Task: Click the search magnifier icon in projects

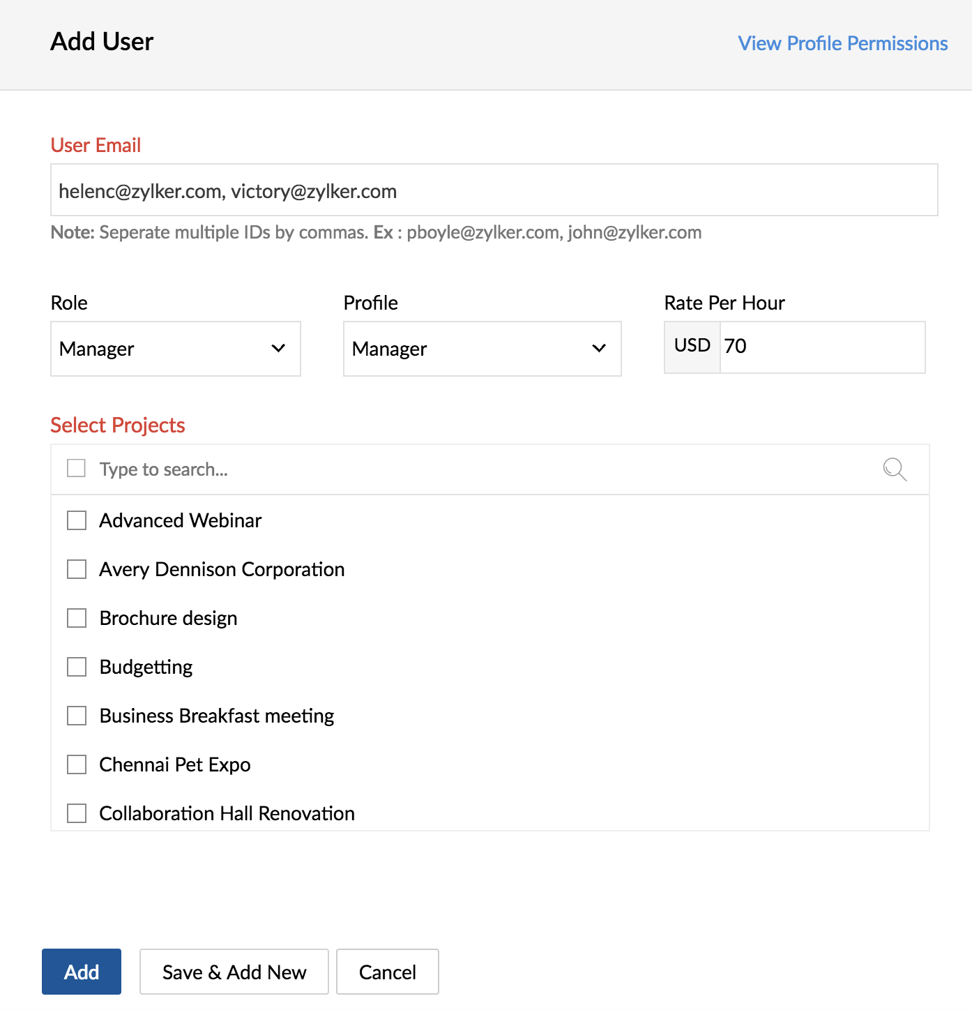Action: (x=895, y=469)
